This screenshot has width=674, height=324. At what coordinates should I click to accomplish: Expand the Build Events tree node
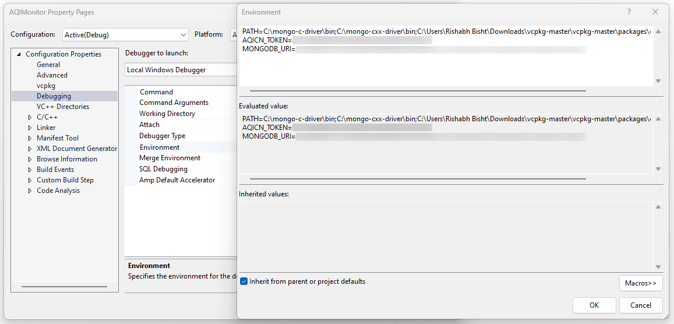(30, 170)
